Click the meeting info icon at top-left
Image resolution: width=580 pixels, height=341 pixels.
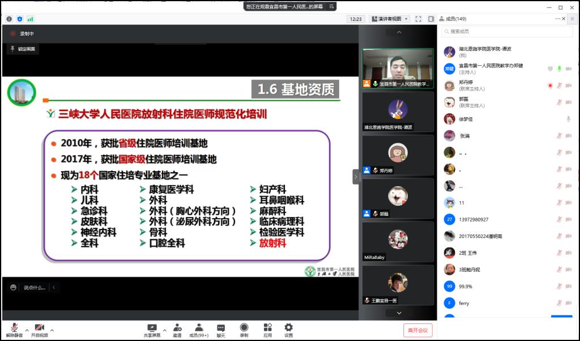pos(9,19)
